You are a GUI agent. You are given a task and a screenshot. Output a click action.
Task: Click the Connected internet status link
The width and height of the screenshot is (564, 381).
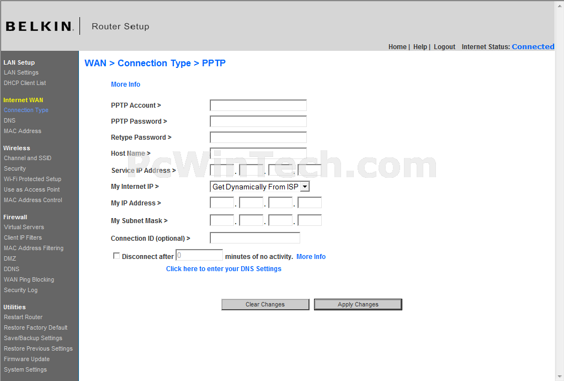click(x=533, y=47)
